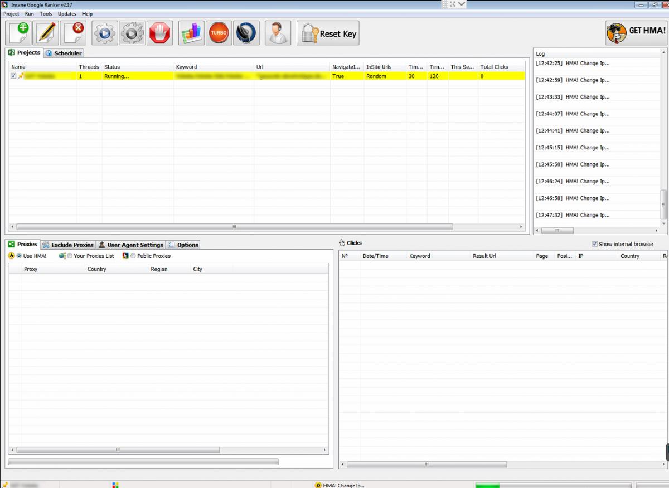The height and width of the screenshot is (488, 669).
Task: Open the Updates menu
Action: coord(67,14)
